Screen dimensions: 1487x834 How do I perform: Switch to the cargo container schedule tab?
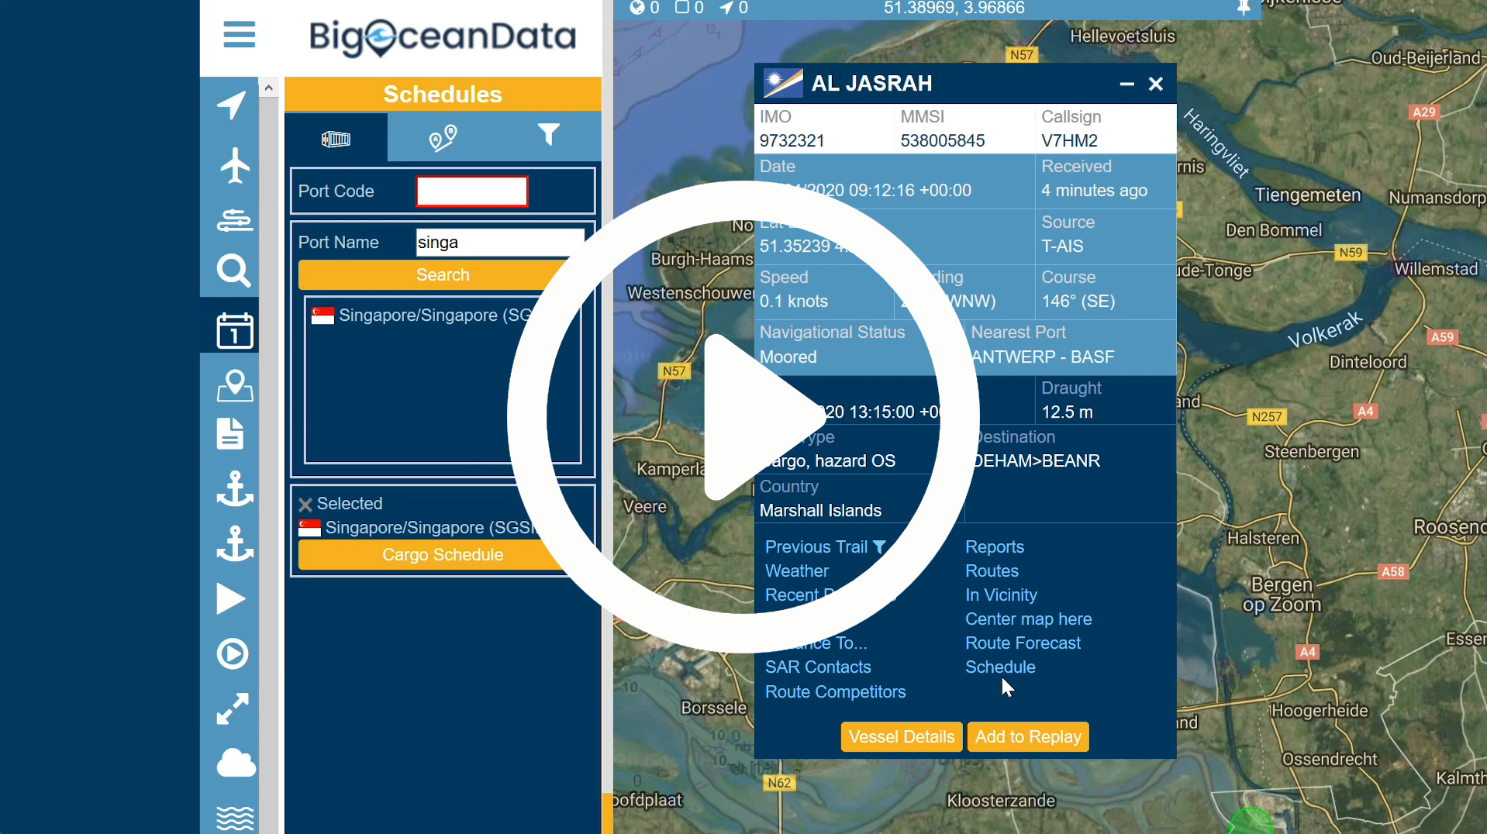click(x=336, y=139)
